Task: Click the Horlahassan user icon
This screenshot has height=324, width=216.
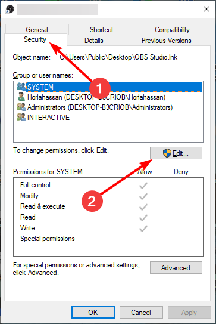Action: pos(21,97)
